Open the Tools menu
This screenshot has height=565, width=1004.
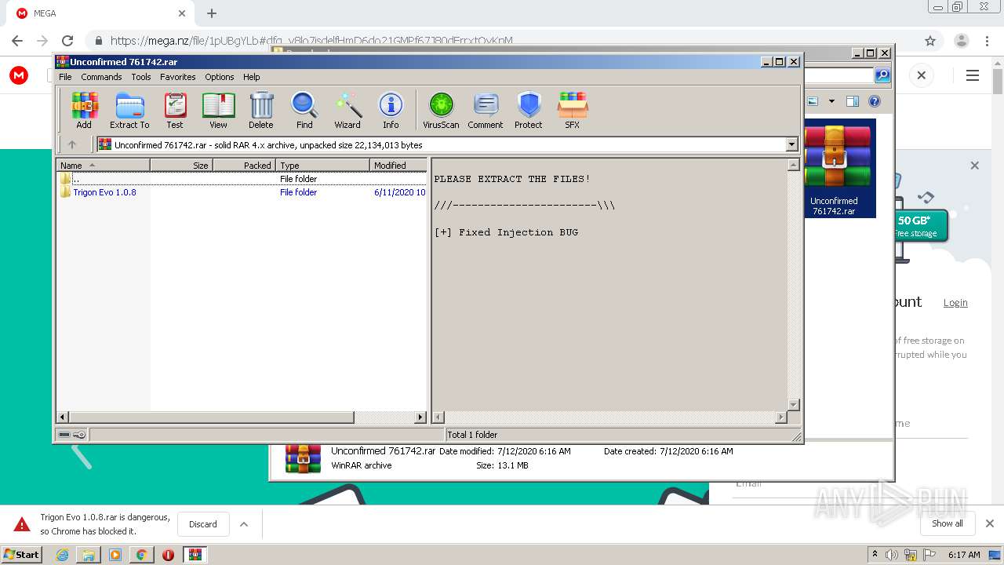click(141, 77)
